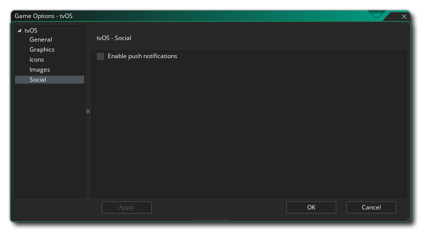421x232 pixels.
Task: Click the 'tvOS - Social' heading
Action: click(x=114, y=38)
